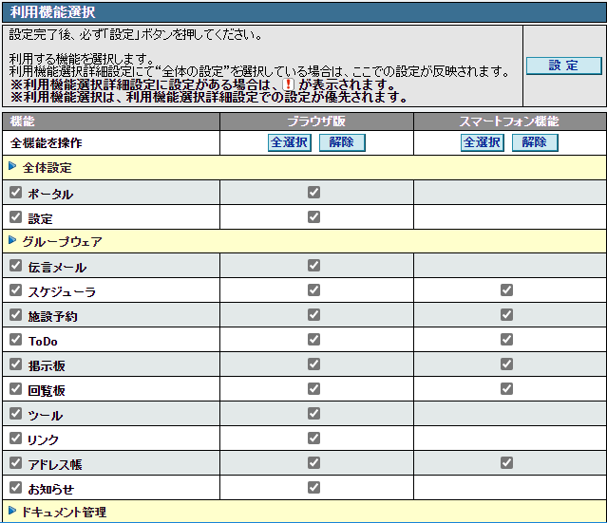
Task: Uncheck ToDo in the スマートフォン機能 column
Action: click(x=506, y=339)
